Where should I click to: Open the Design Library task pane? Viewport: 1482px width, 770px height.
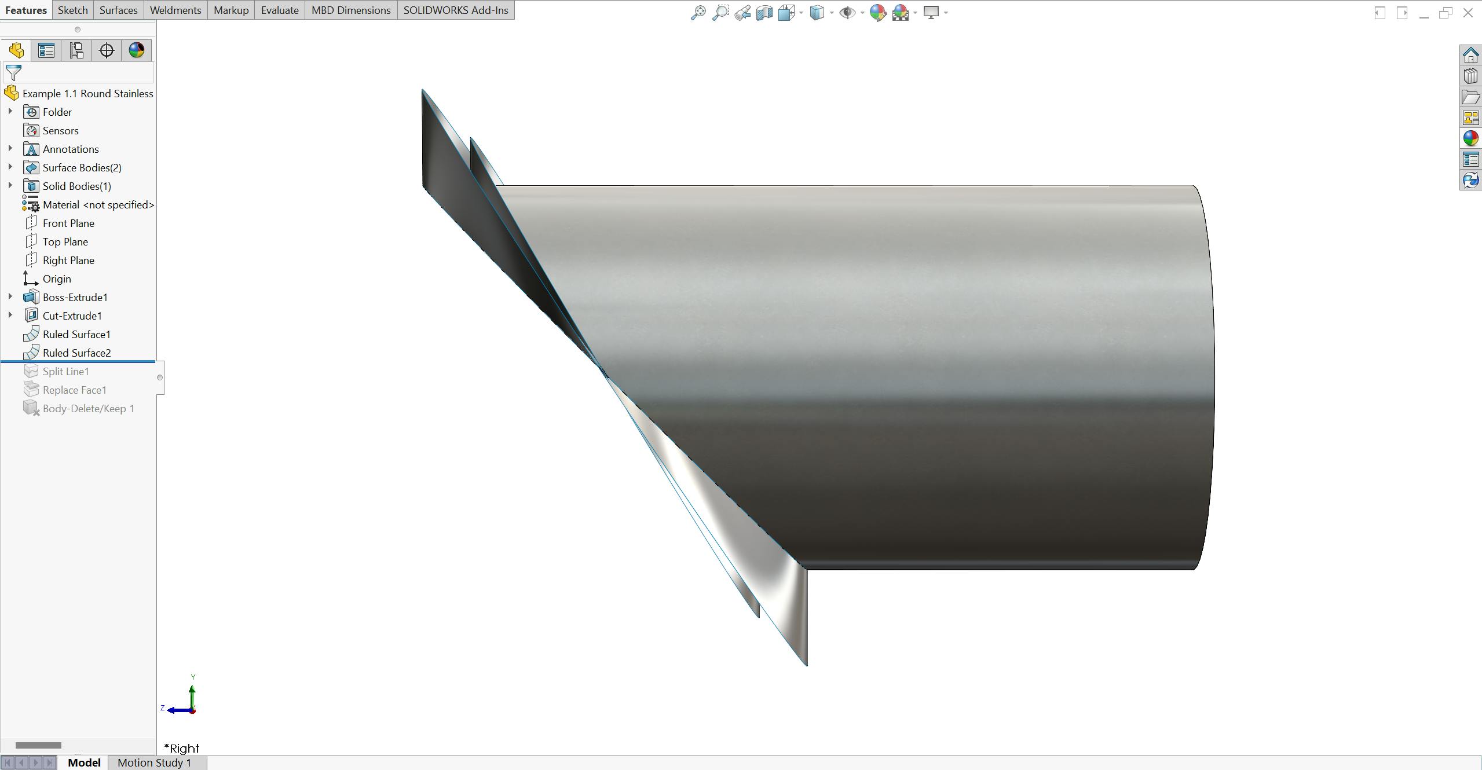pos(1471,76)
